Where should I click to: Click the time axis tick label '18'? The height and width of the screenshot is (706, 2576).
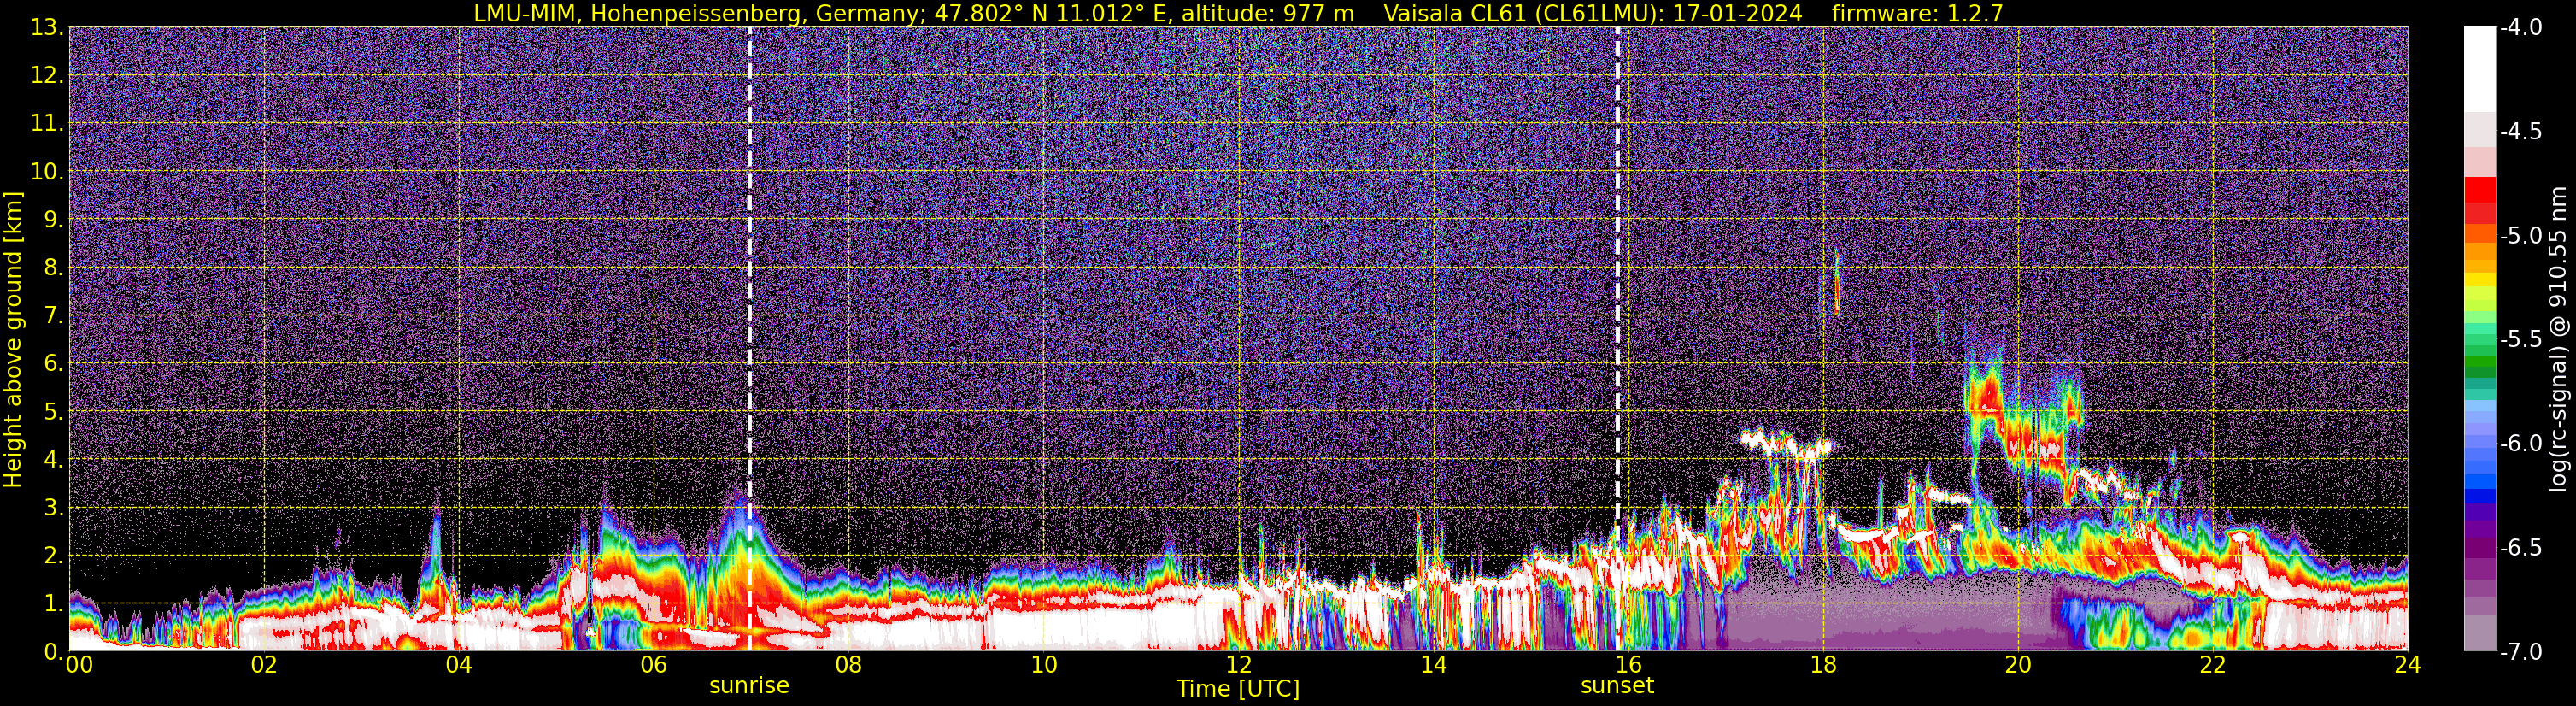pos(1824,665)
